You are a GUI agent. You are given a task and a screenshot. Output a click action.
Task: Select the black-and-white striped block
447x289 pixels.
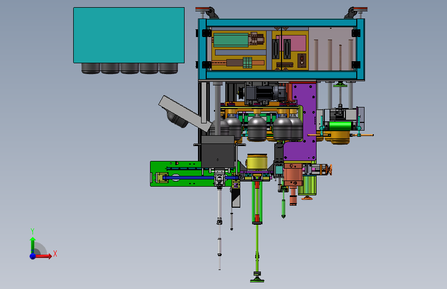click(x=236, y=197)
